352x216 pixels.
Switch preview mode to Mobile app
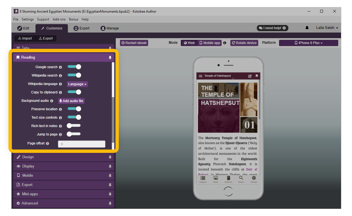click(x=210, y=43)
